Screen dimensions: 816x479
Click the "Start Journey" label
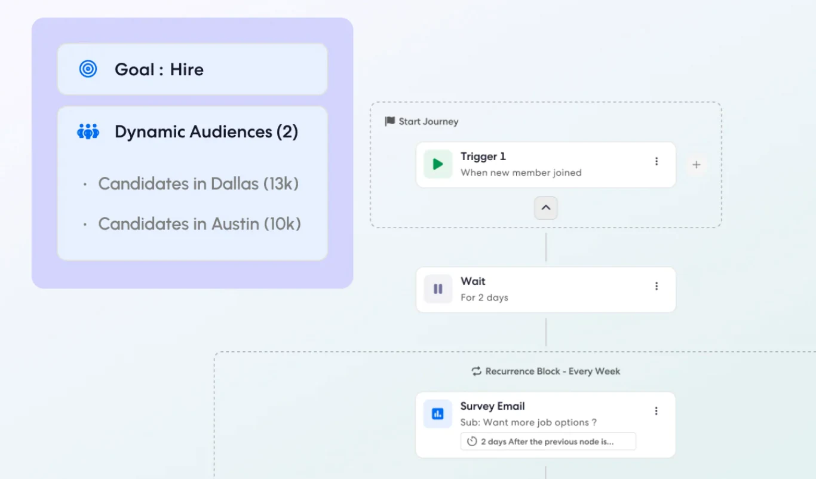pos(428,121)
